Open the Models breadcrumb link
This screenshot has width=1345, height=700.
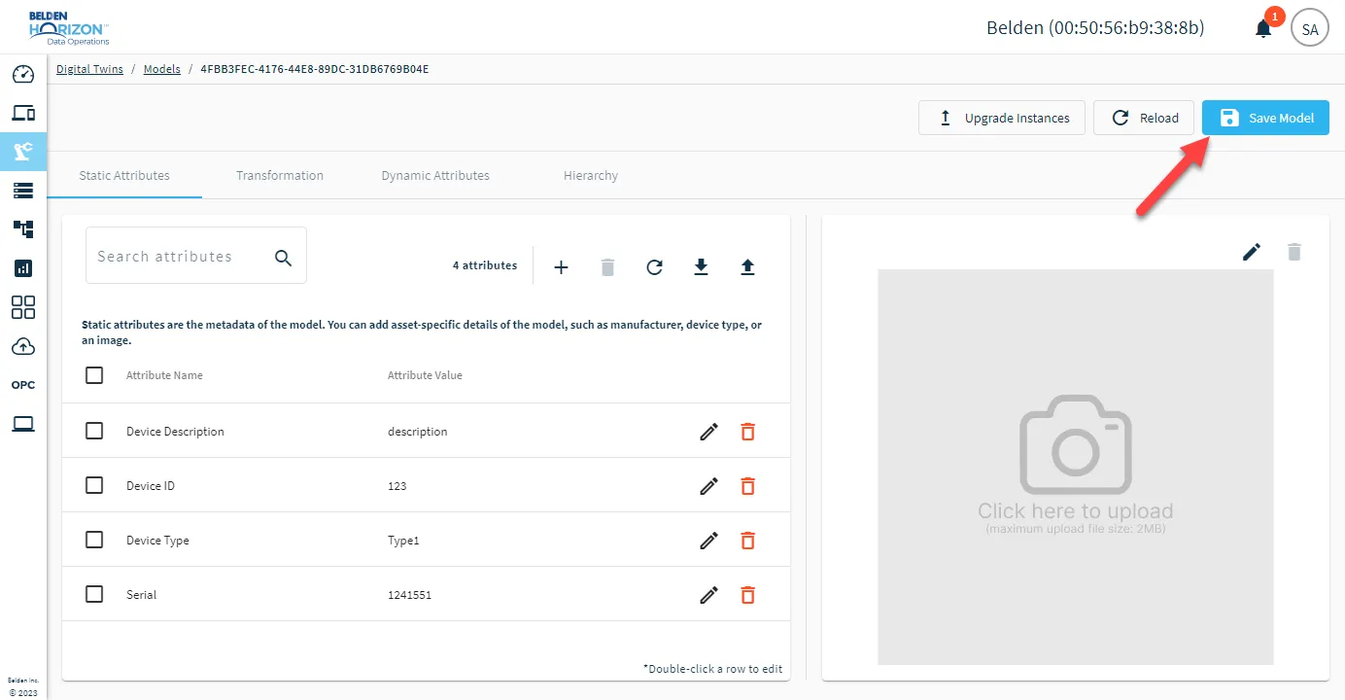pyautogui.click(x=162, y=69)
